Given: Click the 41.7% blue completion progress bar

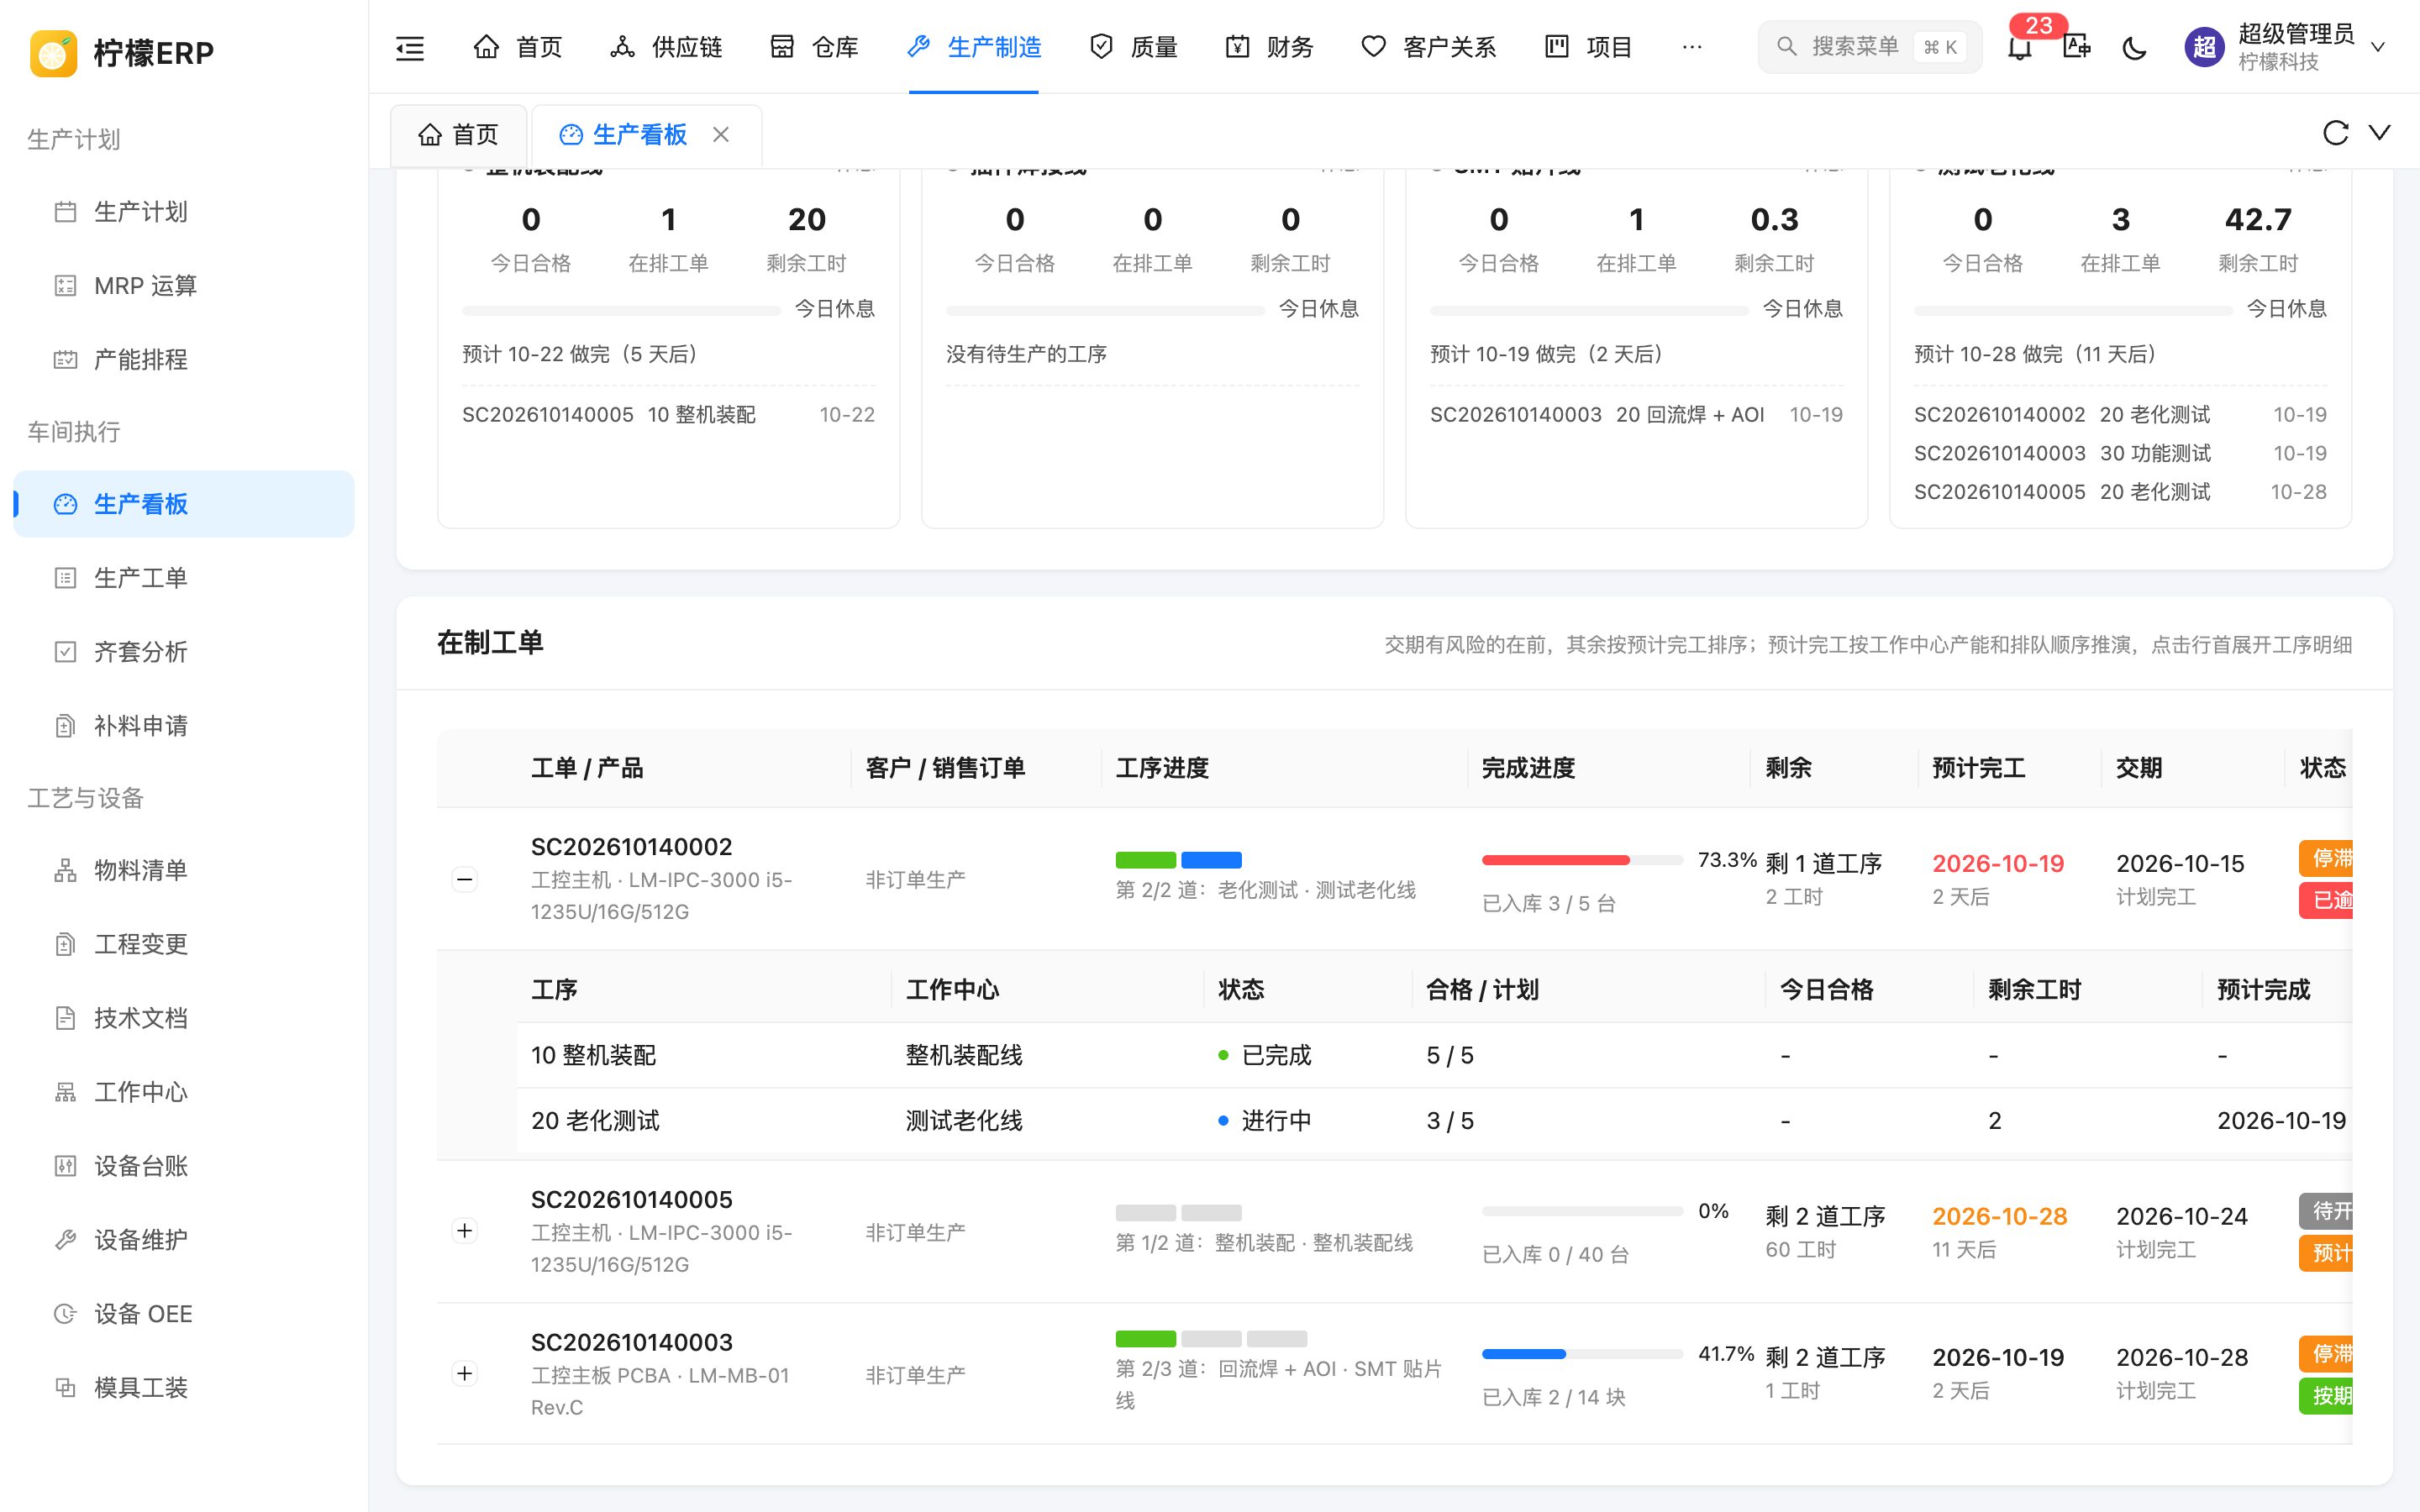Looking at the screenshot, I should [x=1582, y=1354].
